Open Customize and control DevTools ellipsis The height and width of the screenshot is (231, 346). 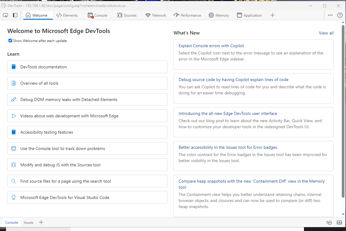[330, 15]
